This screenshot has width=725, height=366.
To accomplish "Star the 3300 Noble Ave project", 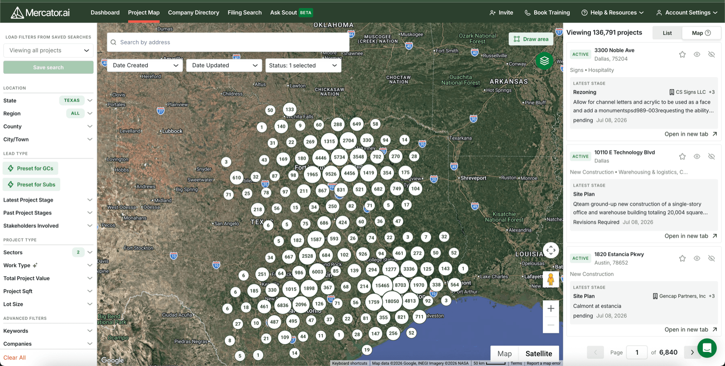I will click(682, 54).
